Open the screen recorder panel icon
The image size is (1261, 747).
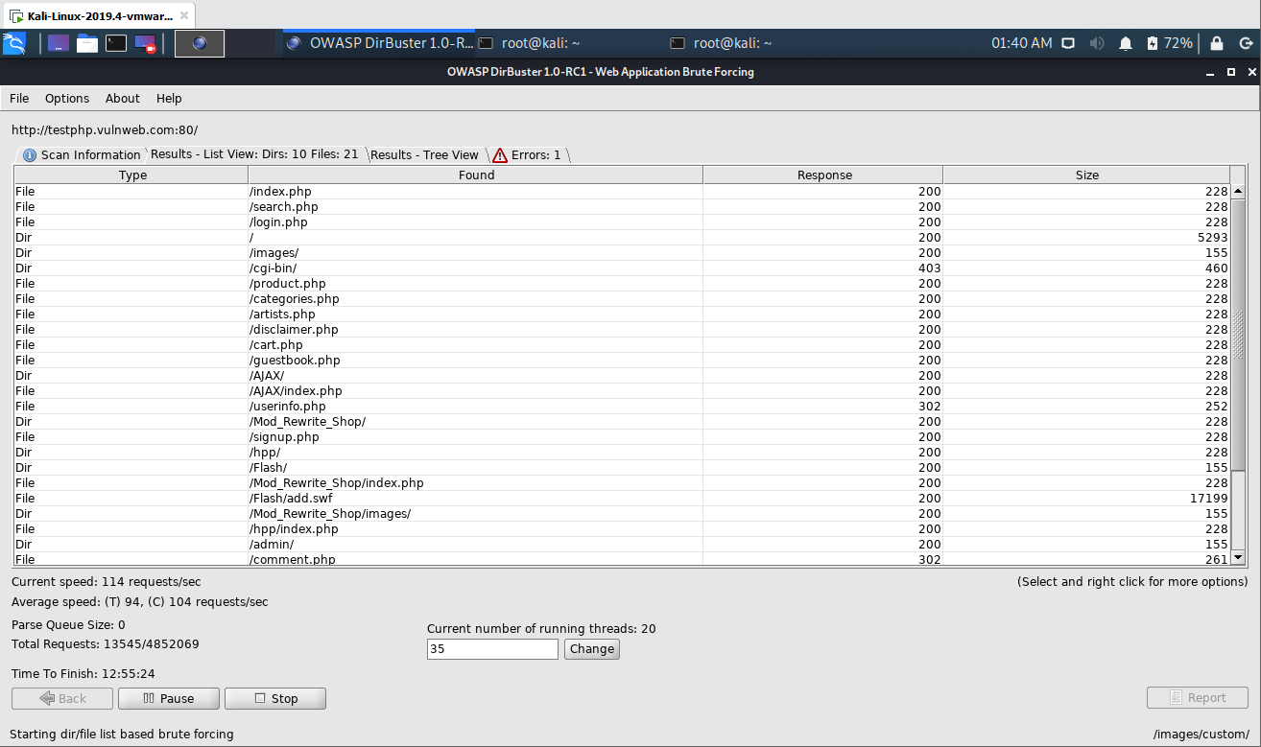tap(145, 43)
